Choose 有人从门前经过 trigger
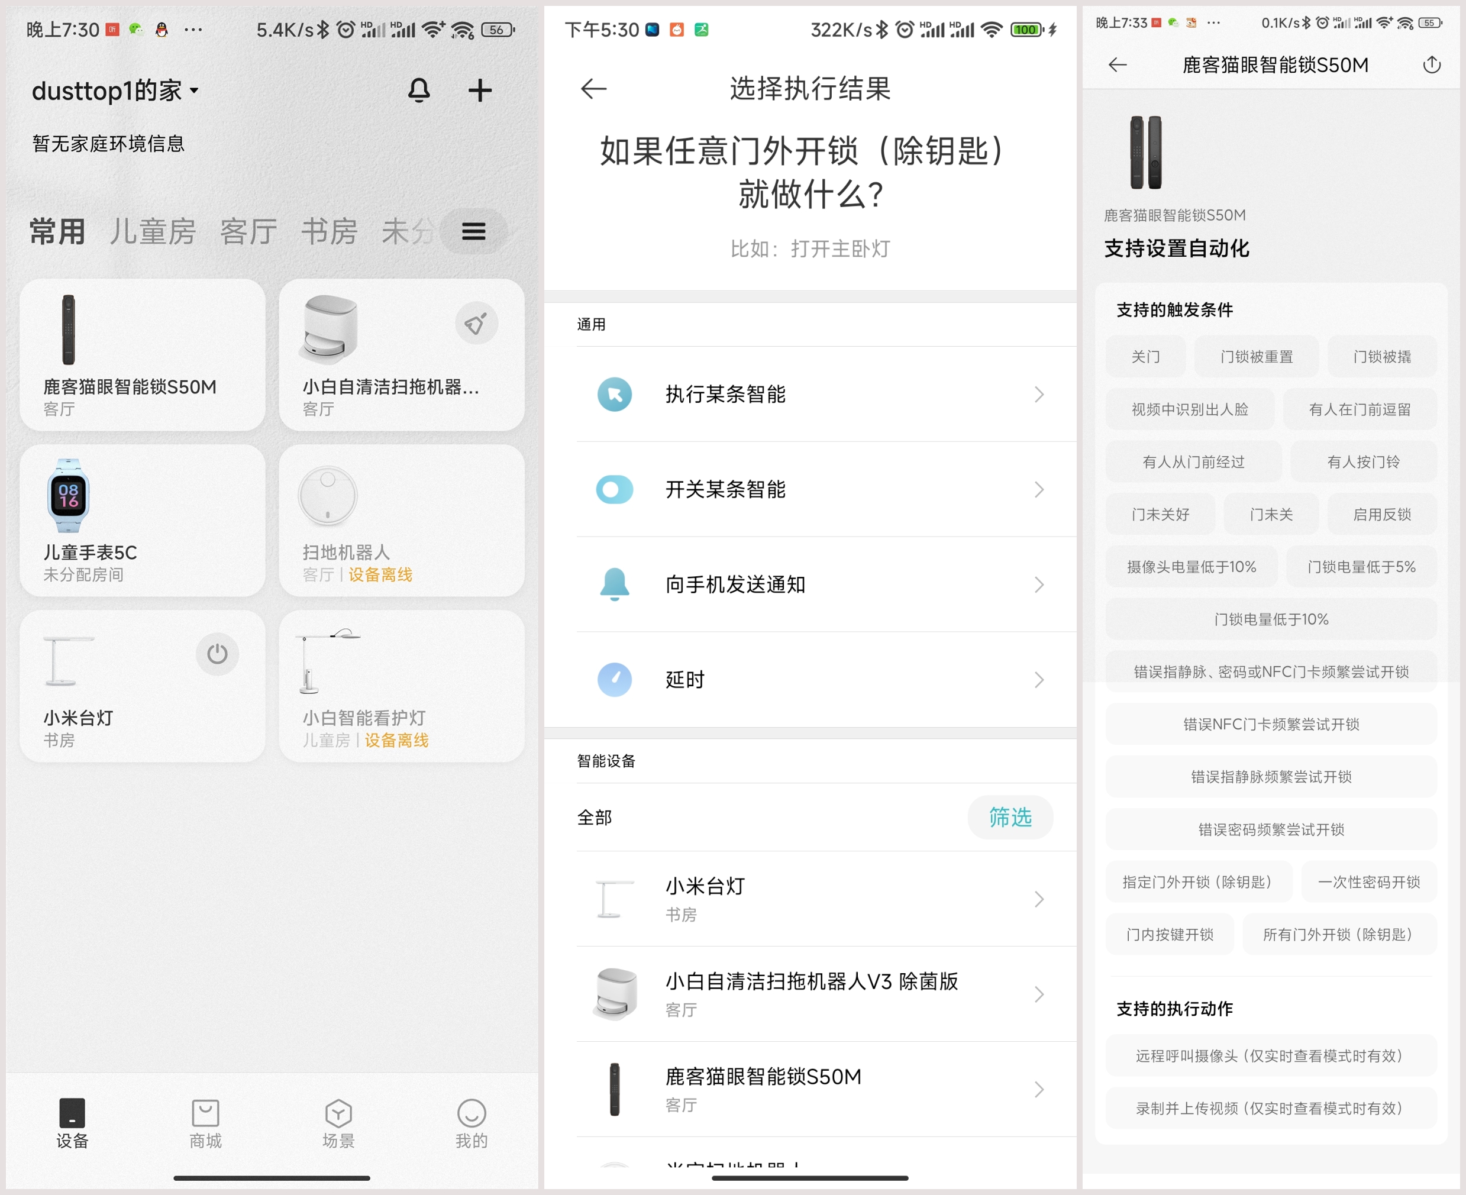The image size is (1466, 1195). pyautogui.click(x=1193, y=462)
